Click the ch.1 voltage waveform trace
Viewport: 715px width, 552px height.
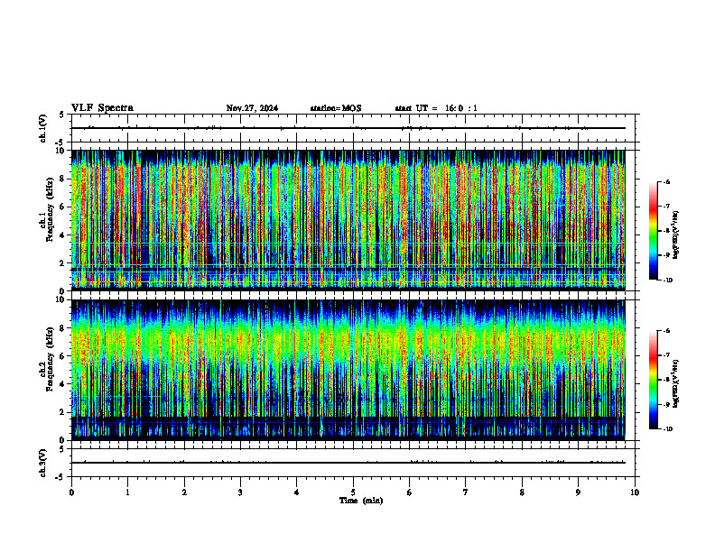pyautogui.click(x=348, y=128)
